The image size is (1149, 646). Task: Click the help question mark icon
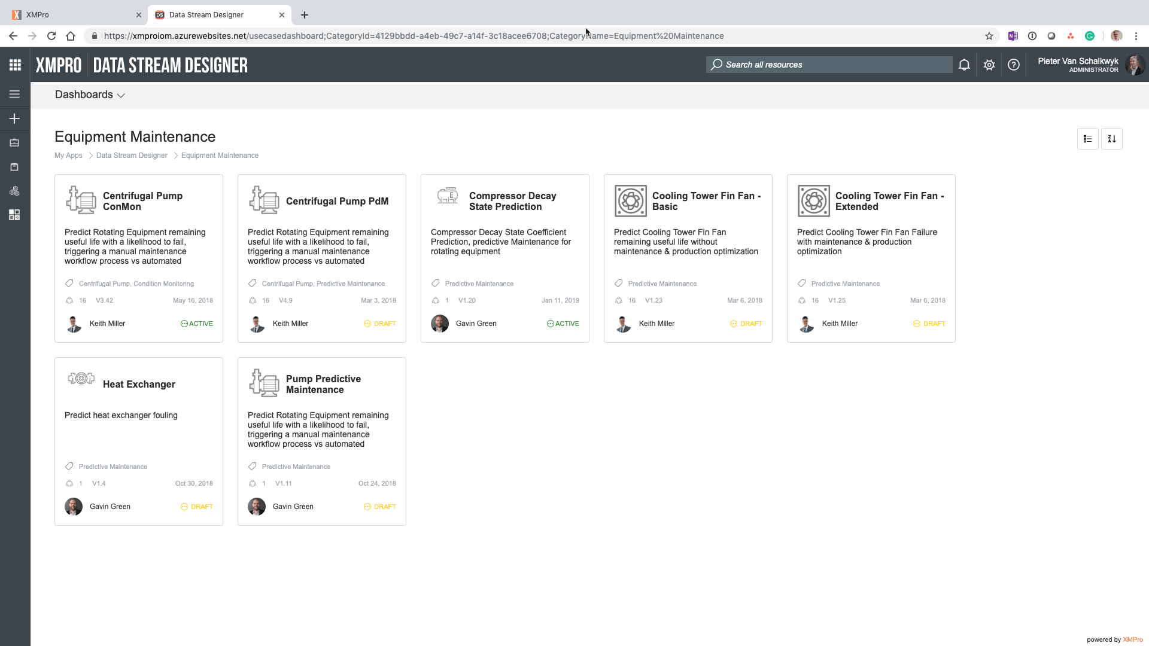pos(1014,65)
